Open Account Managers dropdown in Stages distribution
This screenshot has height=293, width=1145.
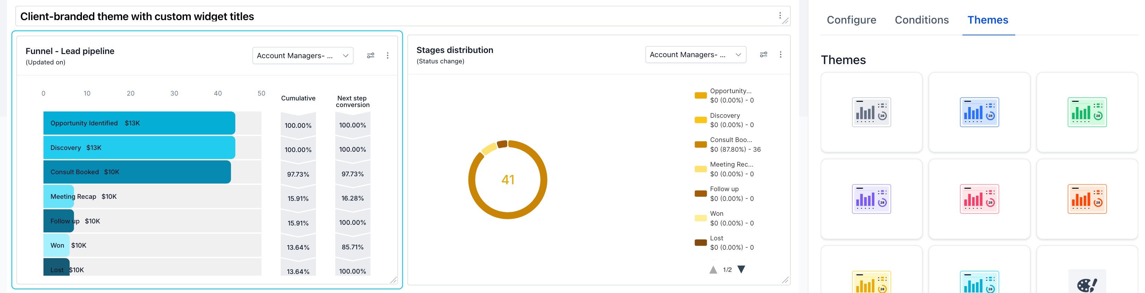[x=696, y=55]
